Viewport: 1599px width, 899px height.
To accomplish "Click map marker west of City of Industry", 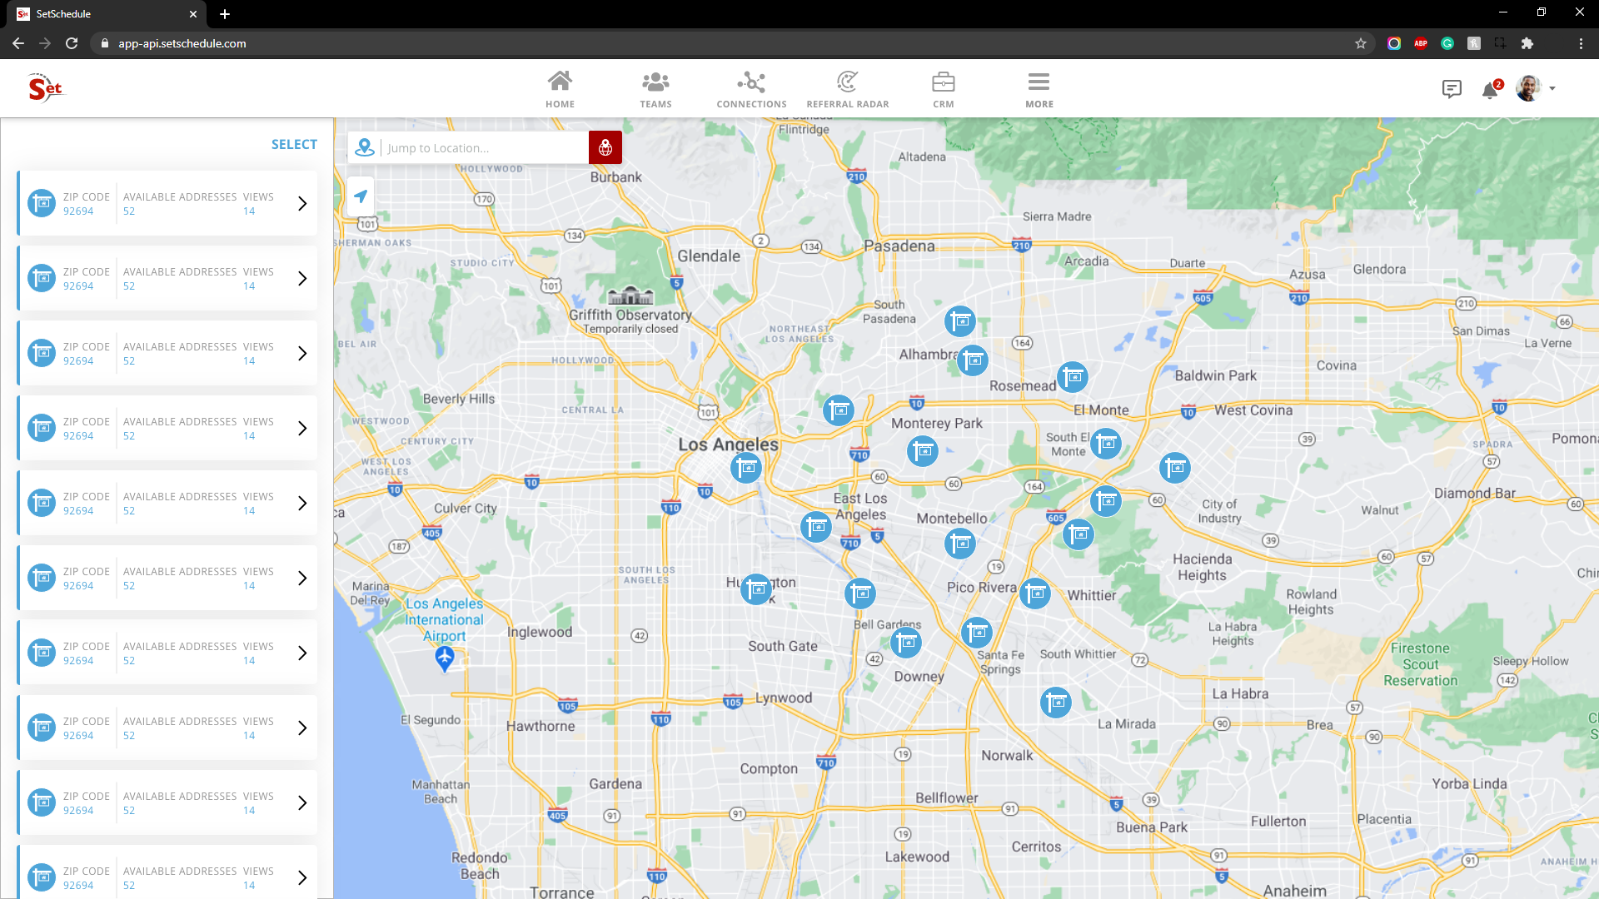I will (x=1106, y=501).
